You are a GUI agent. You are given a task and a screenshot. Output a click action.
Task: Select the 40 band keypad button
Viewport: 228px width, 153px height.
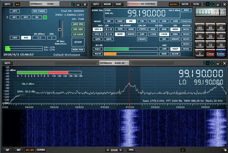(221, 27)
